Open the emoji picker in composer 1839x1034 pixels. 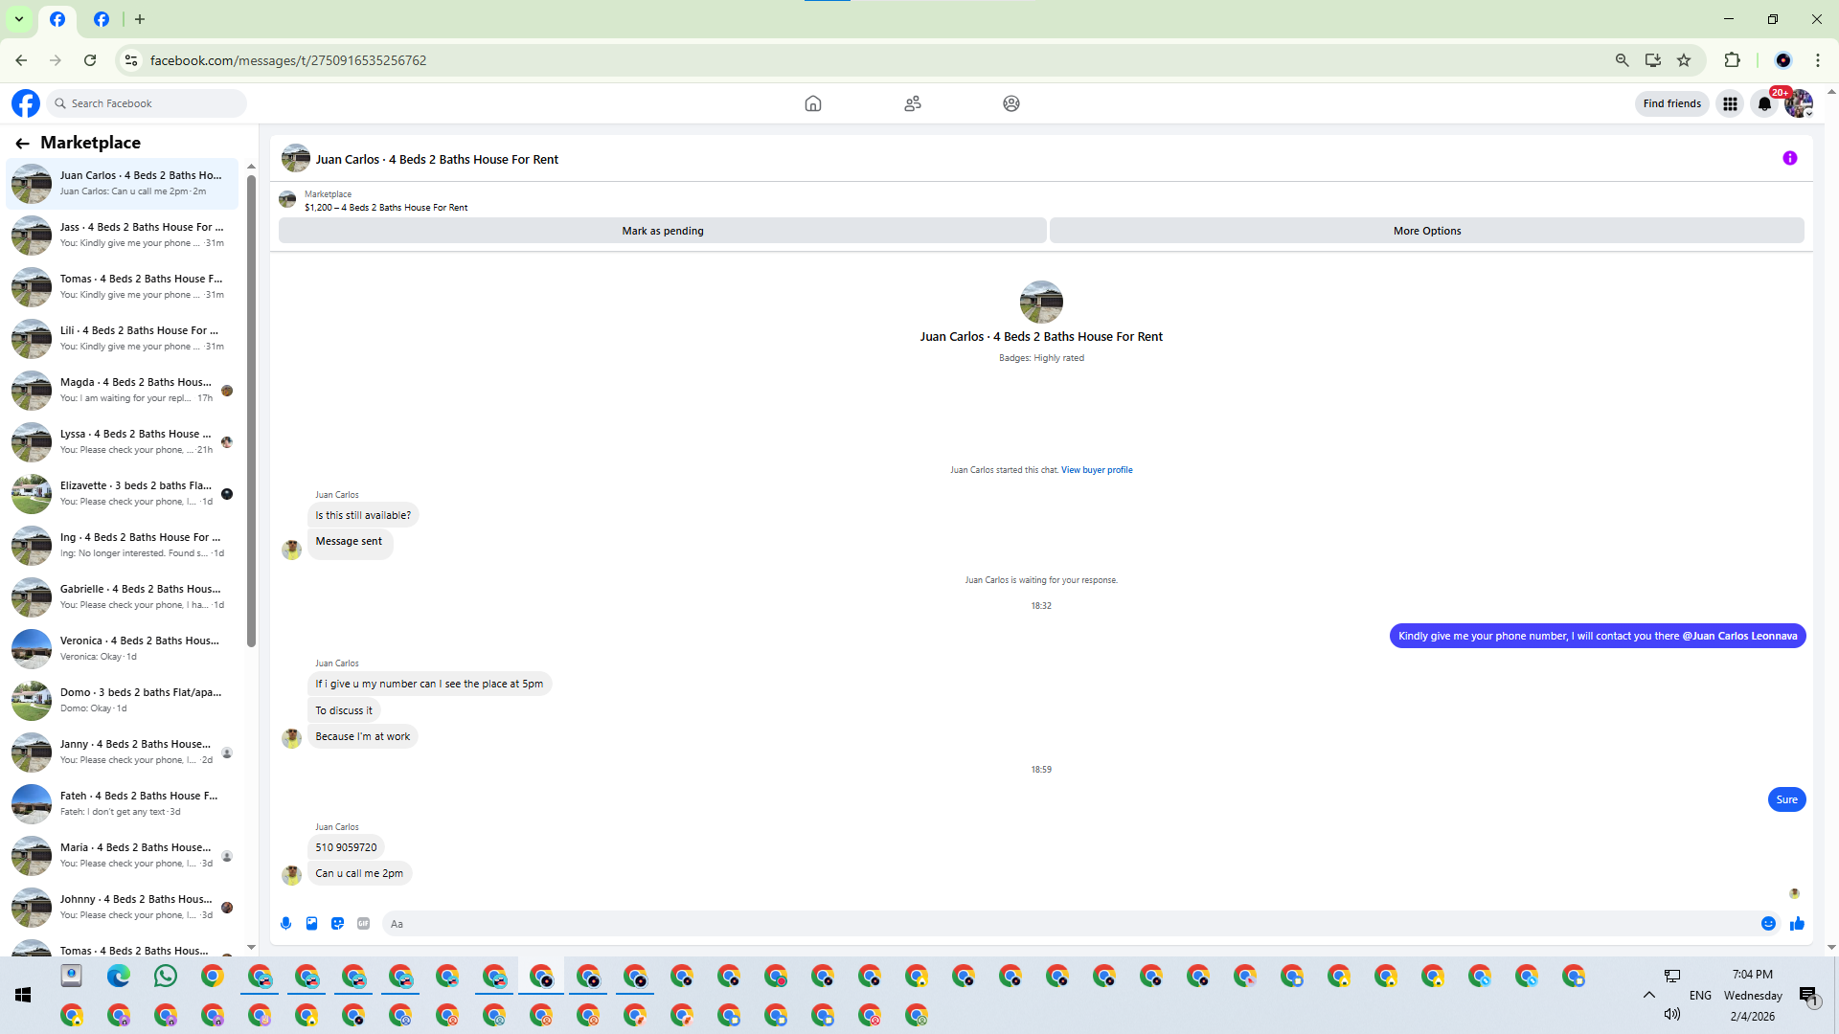(1768, 924)
